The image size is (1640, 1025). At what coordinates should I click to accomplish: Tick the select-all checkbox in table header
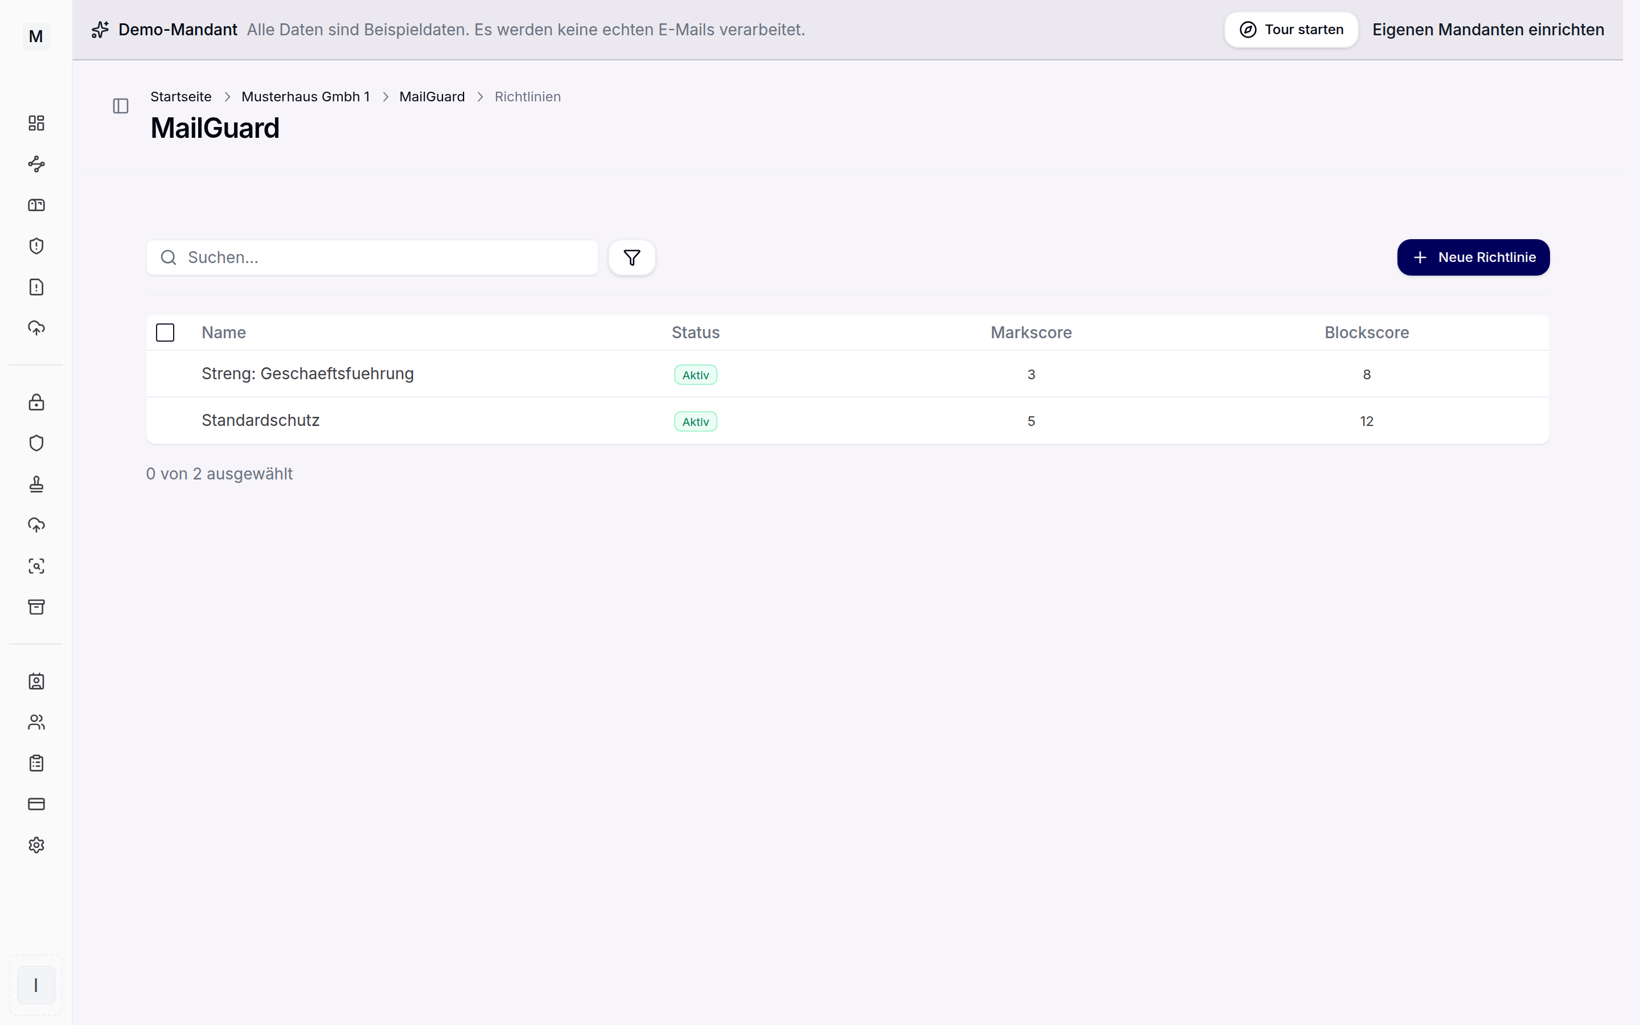click(165, 332)
